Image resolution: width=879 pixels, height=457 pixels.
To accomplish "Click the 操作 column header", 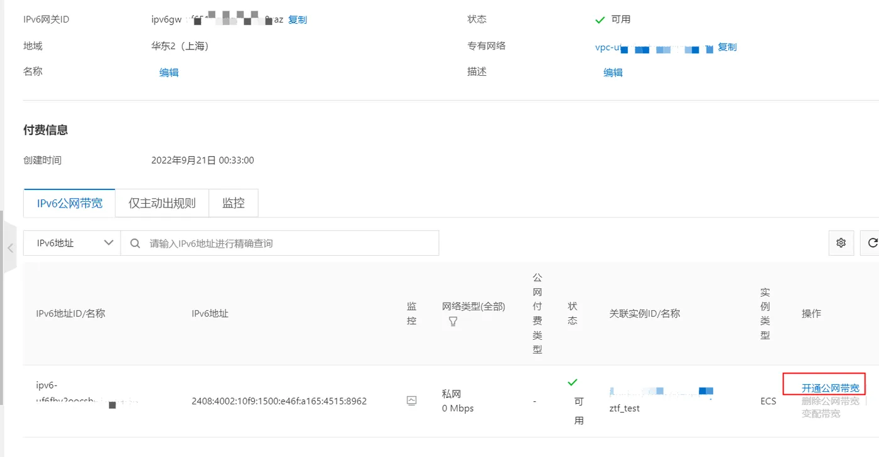I will coord(811,313).
